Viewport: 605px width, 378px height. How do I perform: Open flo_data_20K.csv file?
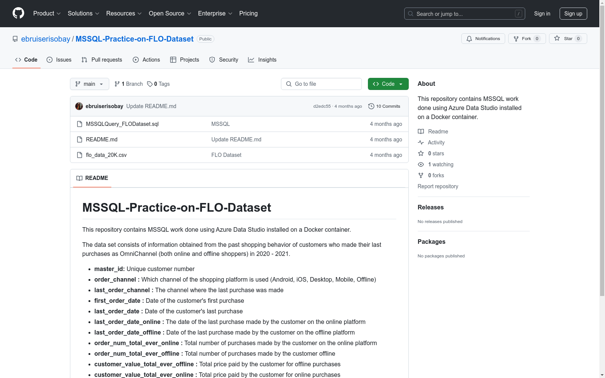pos(106,155)
